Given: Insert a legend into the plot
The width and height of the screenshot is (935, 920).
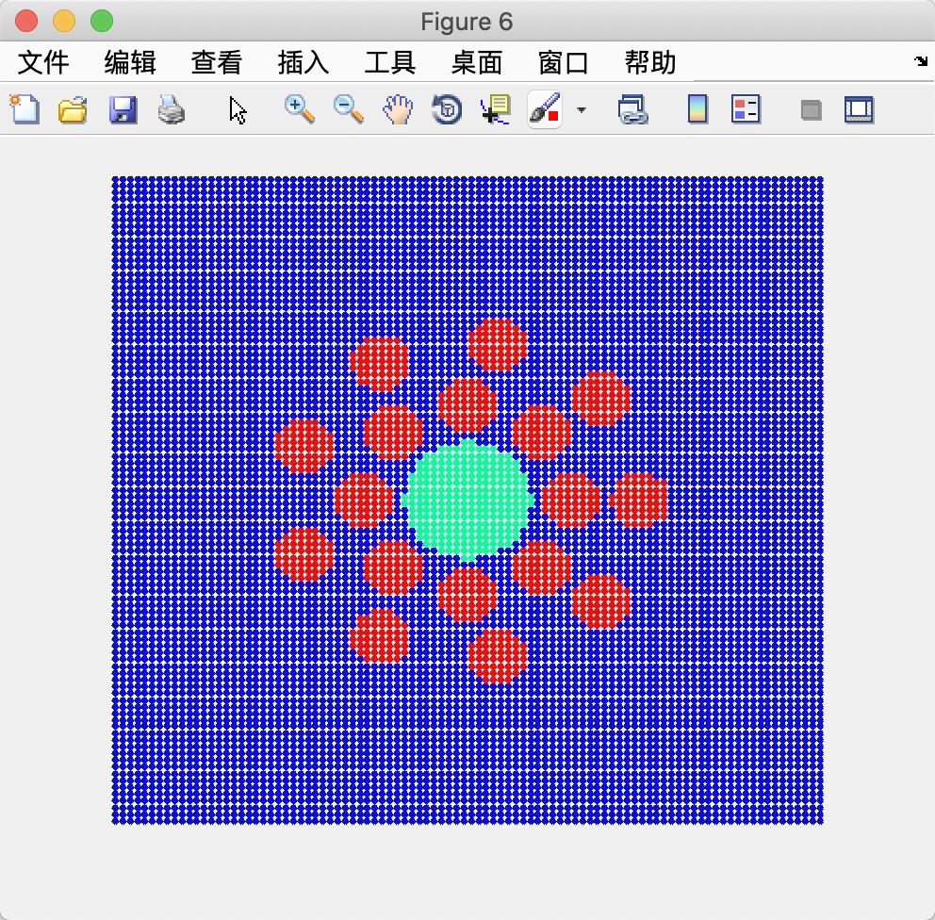Looking at the screenshot, I should coord(745,109).
